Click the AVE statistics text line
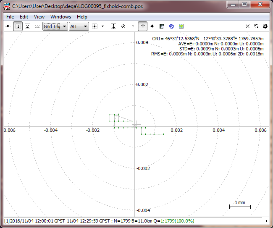273x228 pixels. (221, 44)
